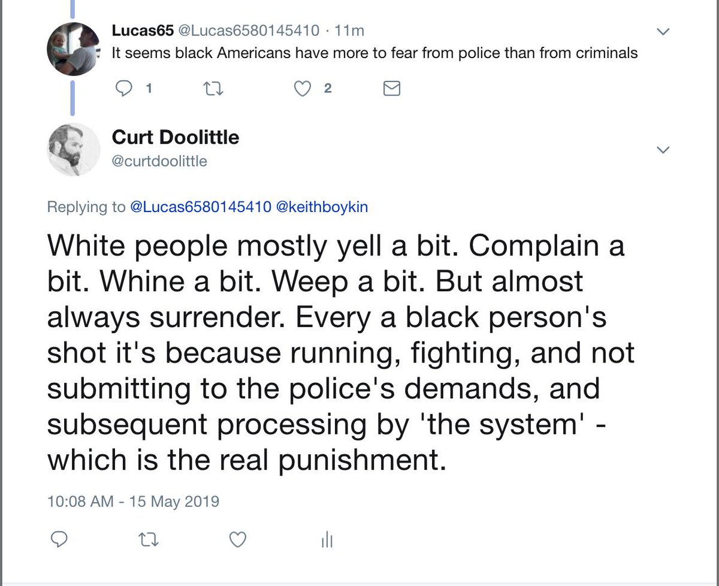
Task: Like the Lucas65 tweet
Action: 304,89
